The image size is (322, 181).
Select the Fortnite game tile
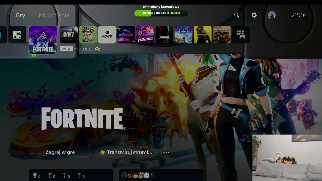[43, 39]
